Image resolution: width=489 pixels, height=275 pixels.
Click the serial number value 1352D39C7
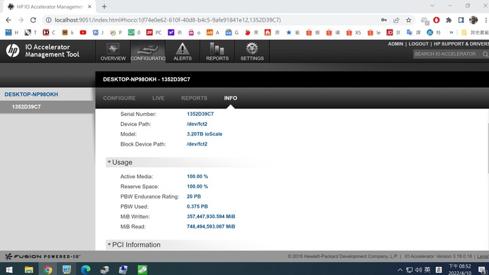pos(200,114)
